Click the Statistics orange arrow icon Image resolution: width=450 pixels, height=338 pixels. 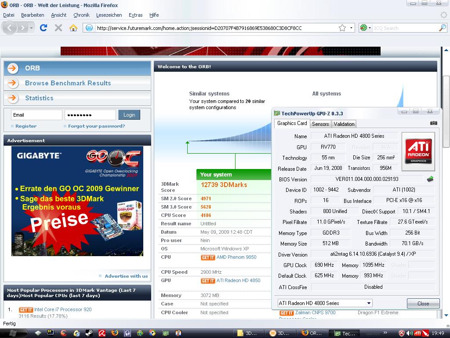[x=13, y=98]
